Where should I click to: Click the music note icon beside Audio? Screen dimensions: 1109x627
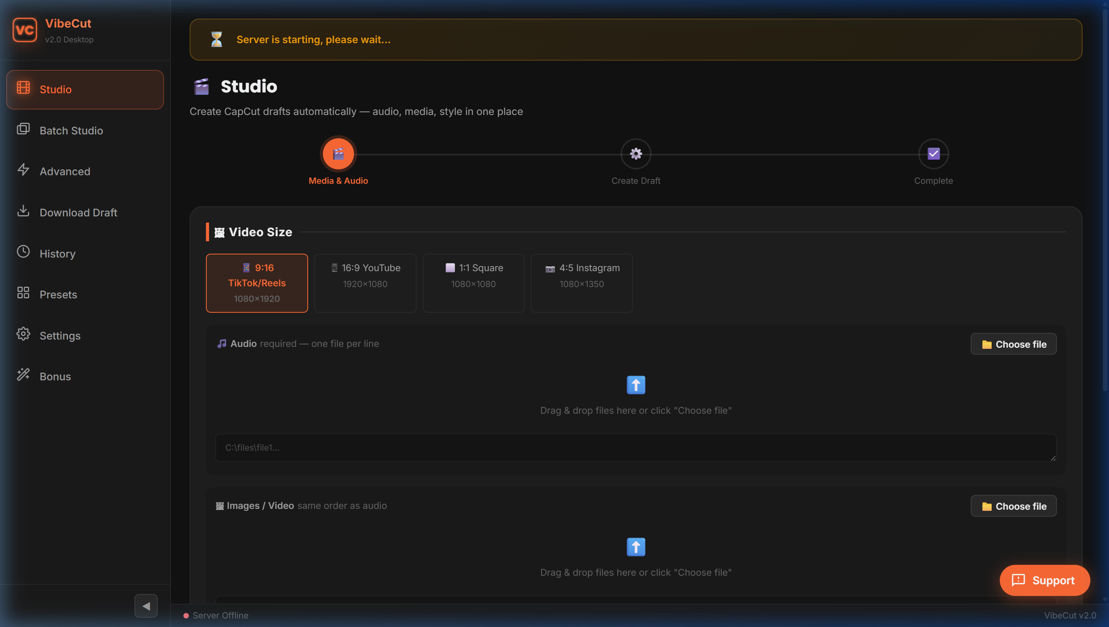pyautogui.click(x=222, y=344)
